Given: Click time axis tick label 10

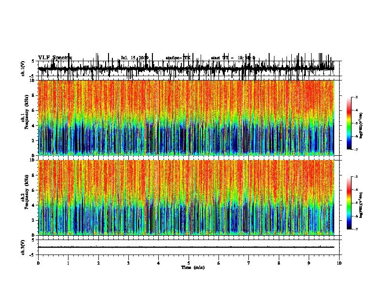Looking at the screenshot, I should click(x=339, y=263).
